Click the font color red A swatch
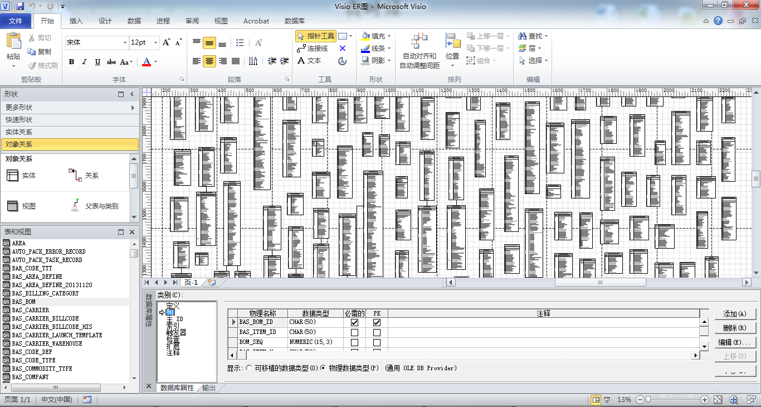761x407 pixels. [147, 62]
